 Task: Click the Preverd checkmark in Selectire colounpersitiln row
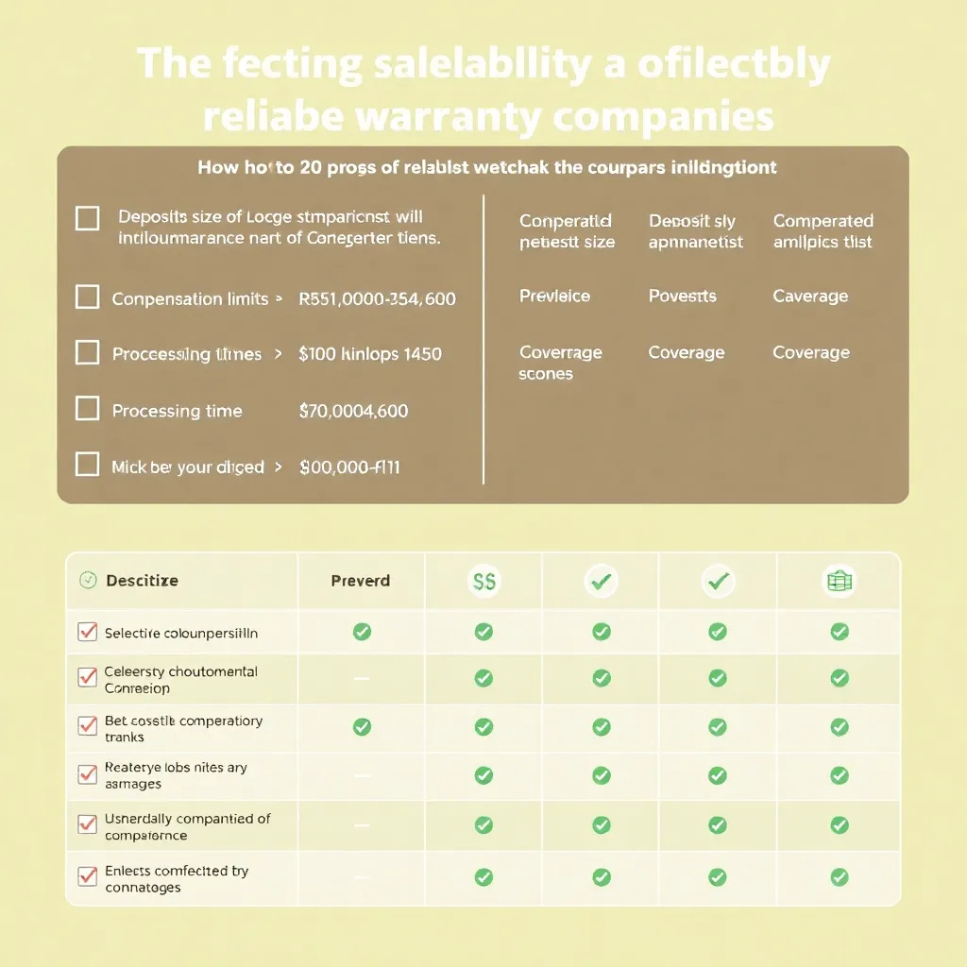362,632
